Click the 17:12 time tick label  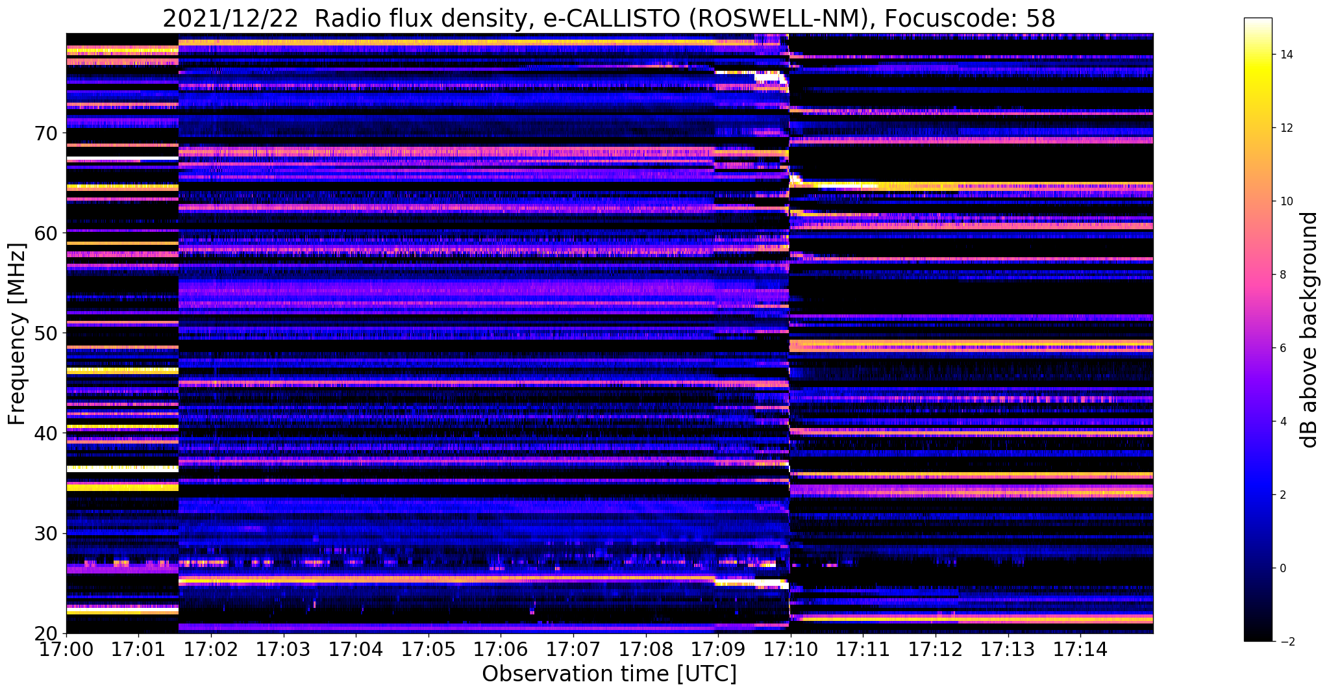[935, 648]
